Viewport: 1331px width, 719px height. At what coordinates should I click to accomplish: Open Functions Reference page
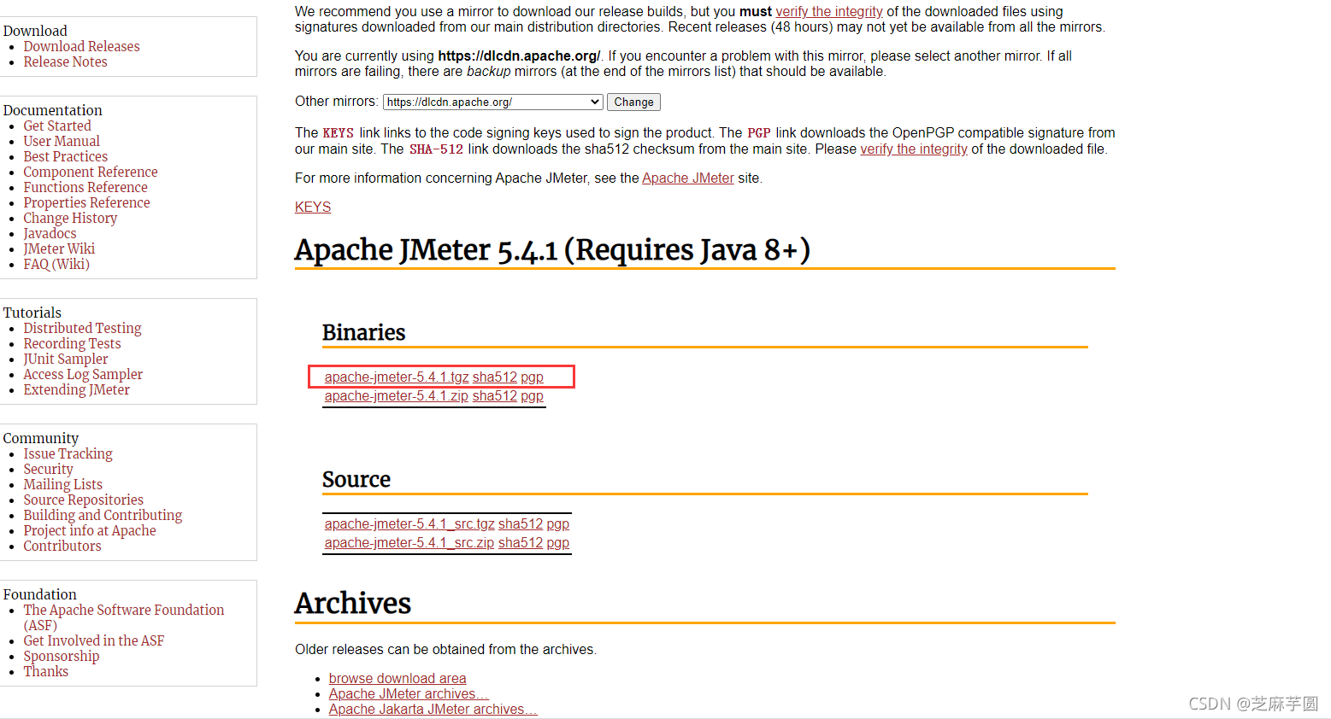pos(85,187)
